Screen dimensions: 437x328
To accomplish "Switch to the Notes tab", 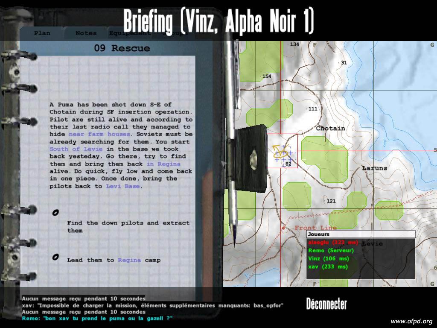I will point(86,33).
